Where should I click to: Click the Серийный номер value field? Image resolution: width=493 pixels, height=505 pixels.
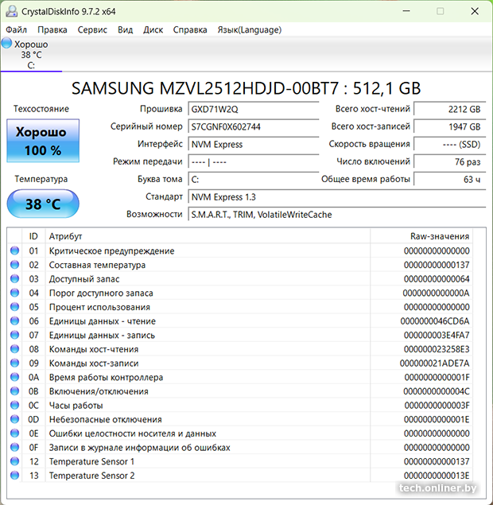coord(253,127)
